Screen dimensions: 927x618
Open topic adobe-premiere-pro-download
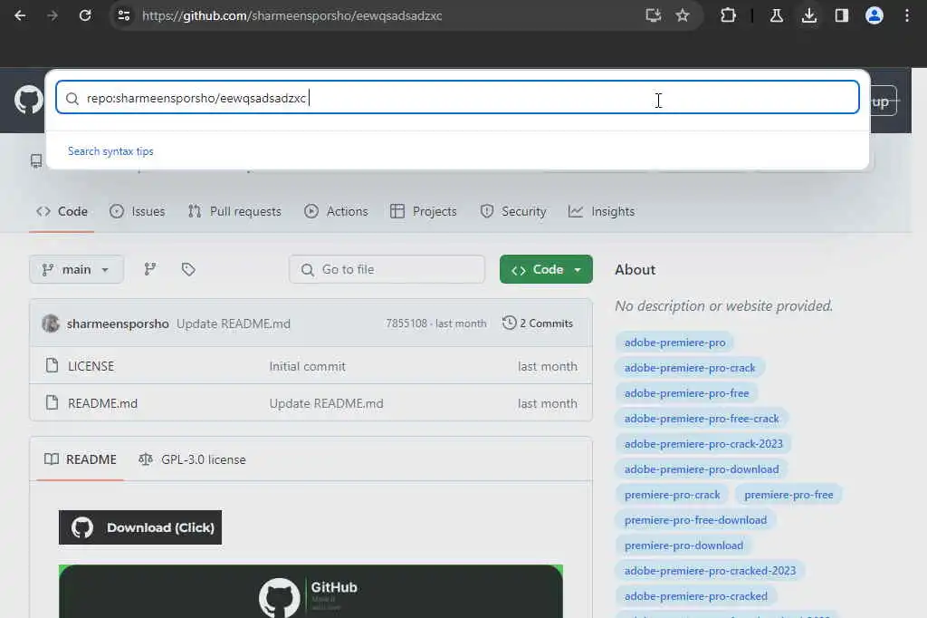pos(702,469)
